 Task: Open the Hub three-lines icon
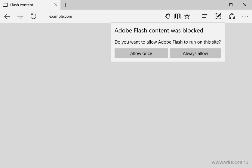coord(205,16)
